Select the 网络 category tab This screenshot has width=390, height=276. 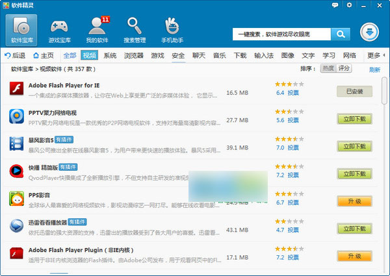point(350,55)
